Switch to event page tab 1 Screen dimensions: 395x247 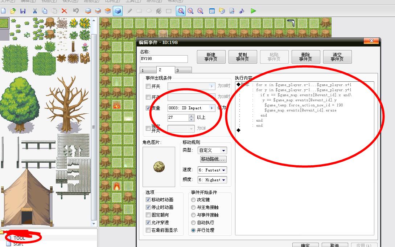[x=148, y=70]
